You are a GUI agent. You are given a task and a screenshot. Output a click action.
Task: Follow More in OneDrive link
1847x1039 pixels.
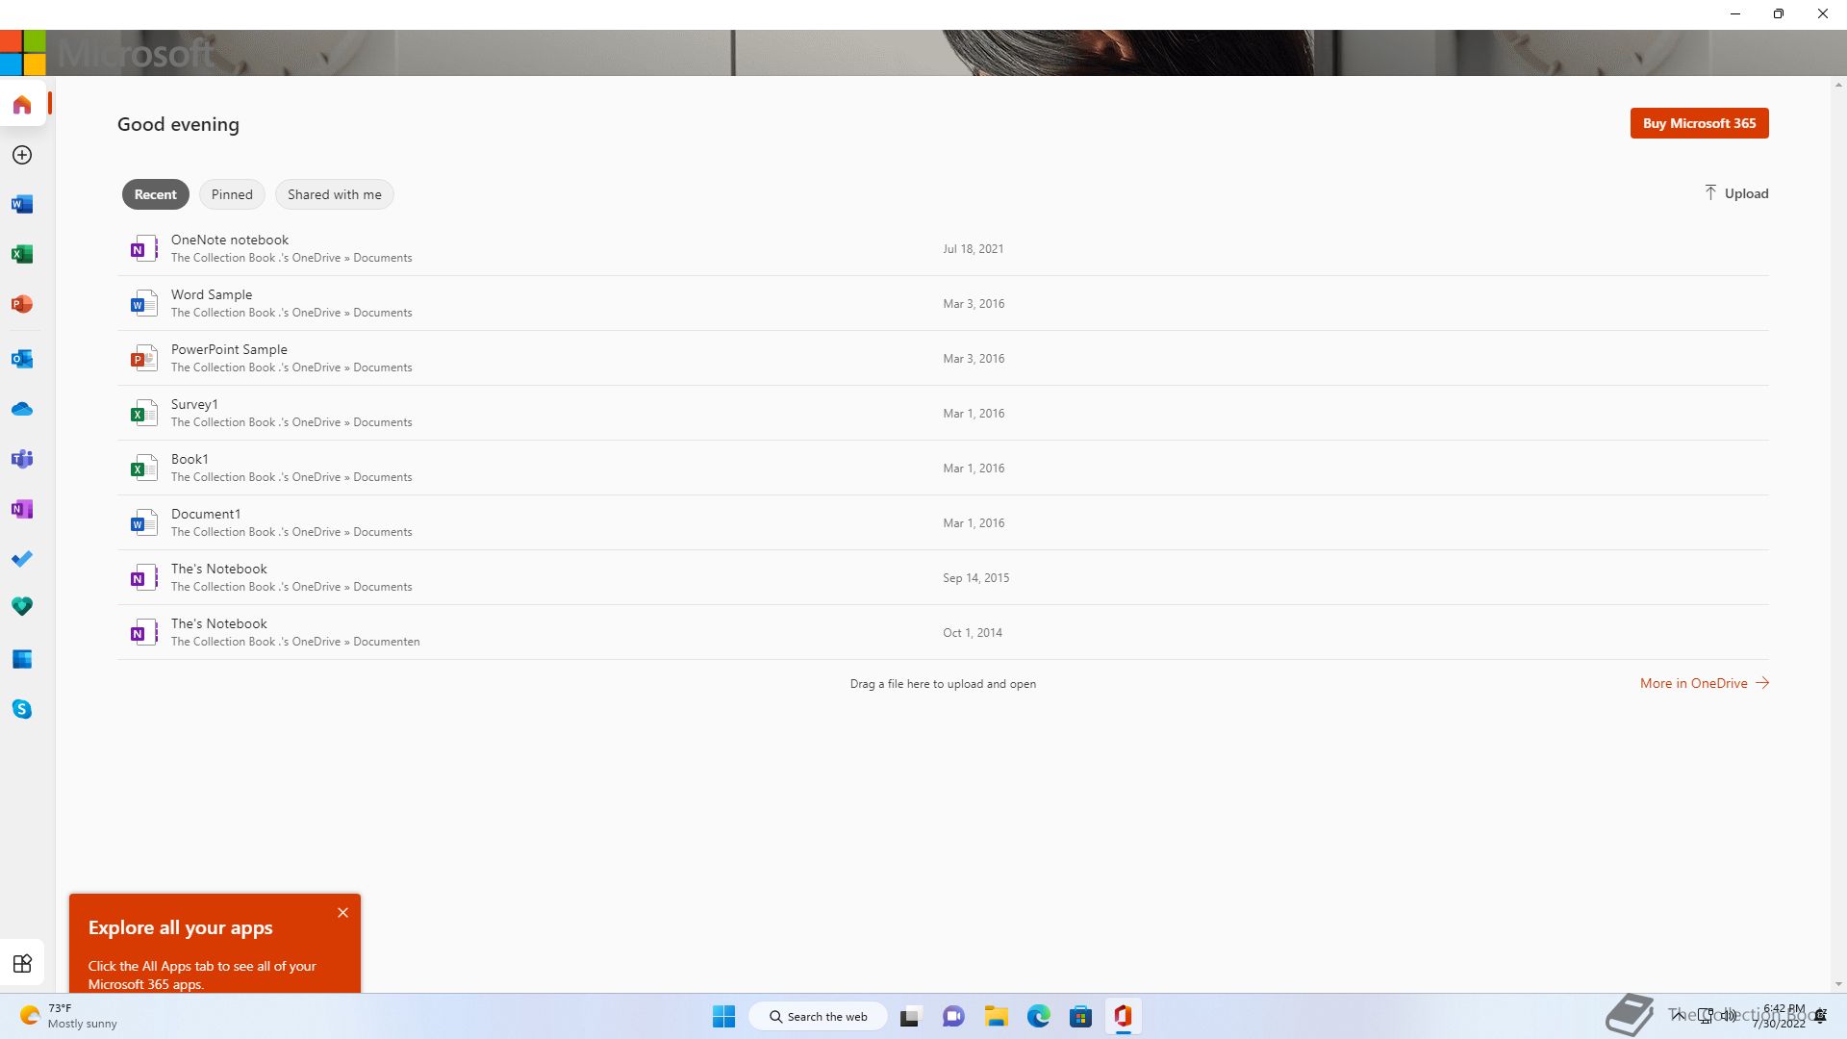click(x=1704, y=683)
